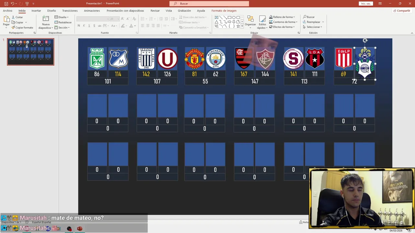Image resolution: width=415 pixels, height=233 pixels.
Task: Click the Buscar search box in title bar
Action: click(x=209, y=4)
